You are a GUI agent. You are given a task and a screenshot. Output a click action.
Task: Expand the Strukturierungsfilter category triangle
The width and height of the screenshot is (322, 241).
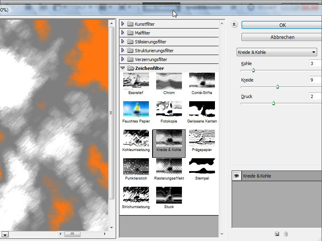tap(123, 50)
